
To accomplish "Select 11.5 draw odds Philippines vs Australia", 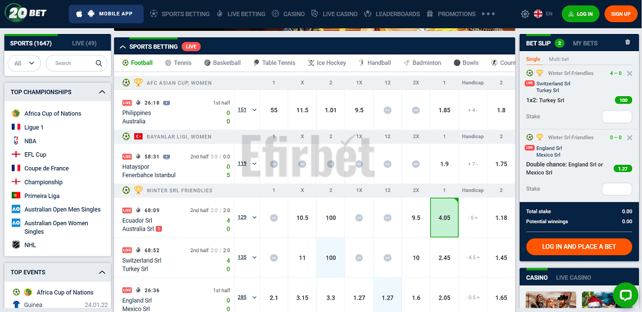I will click(x=302, y=110).
